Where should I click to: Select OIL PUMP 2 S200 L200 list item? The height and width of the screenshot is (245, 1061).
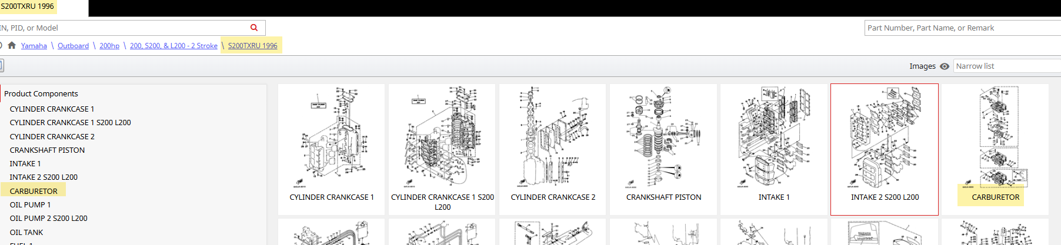click(x=48, y=219)
